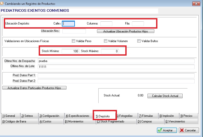Enable the Validar Peso checkbox
The height and width of the screenshot is (137, 203).
tap(73, 41)
